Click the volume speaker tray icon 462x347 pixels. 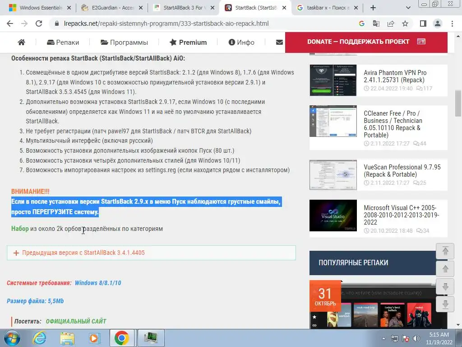(416, 339)
